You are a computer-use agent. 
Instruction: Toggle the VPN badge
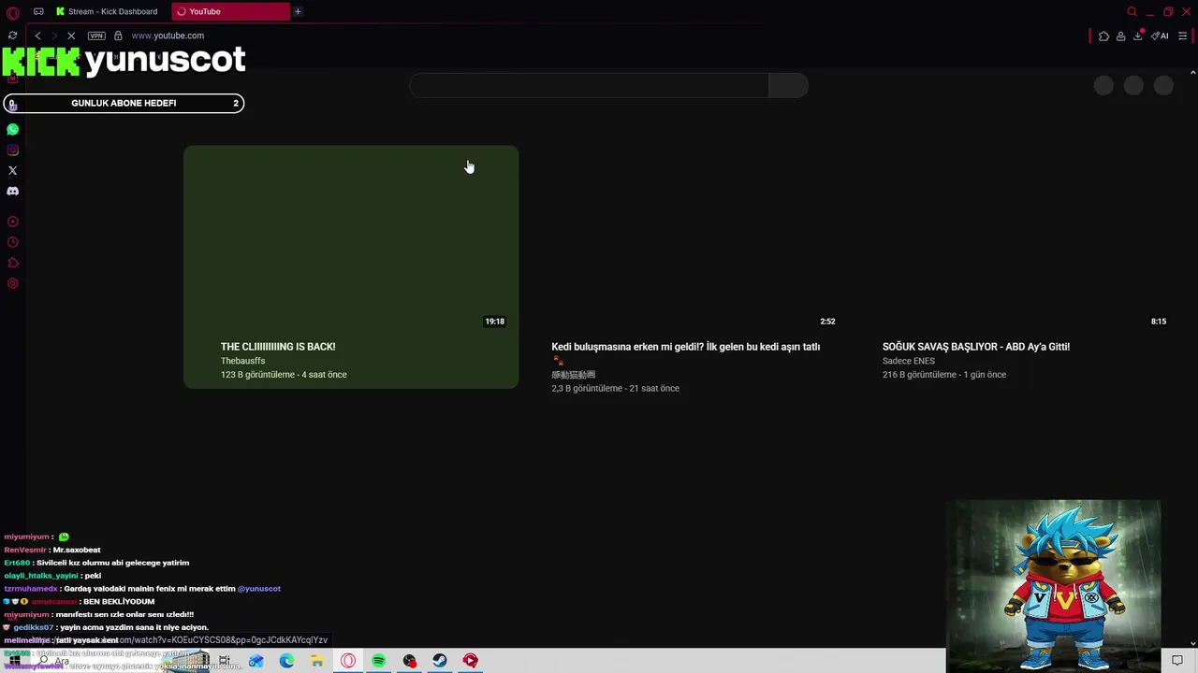click(96, 36)
